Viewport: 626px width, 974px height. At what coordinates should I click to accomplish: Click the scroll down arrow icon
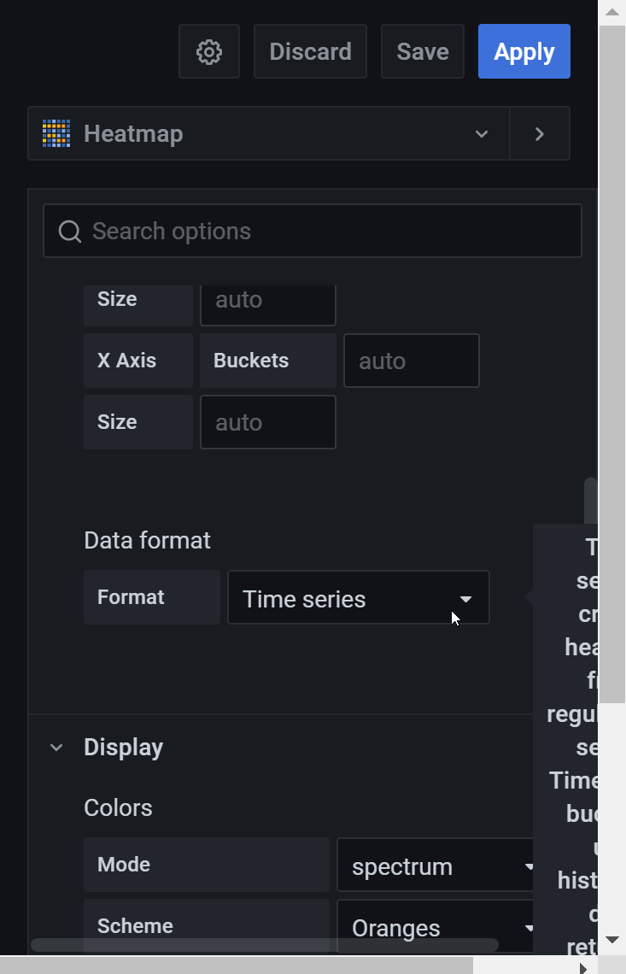[x=612, y=938]
